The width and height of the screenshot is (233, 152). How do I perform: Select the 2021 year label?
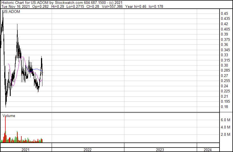[x=26, y=150]
